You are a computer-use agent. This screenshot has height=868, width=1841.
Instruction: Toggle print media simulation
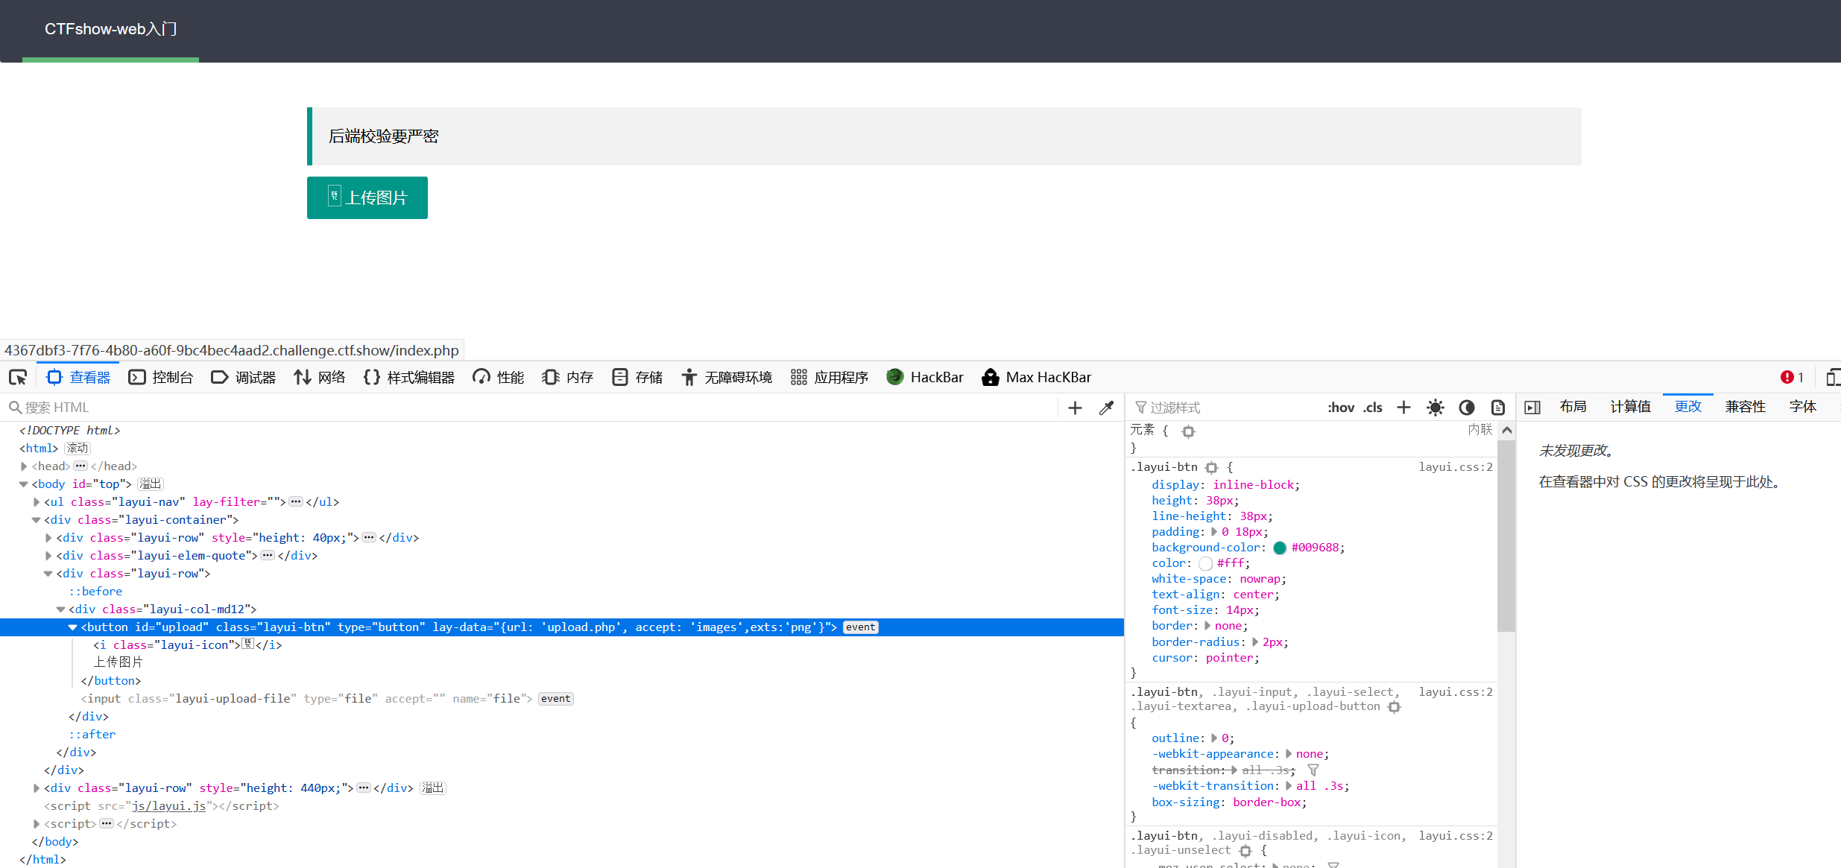[1497, 408]
